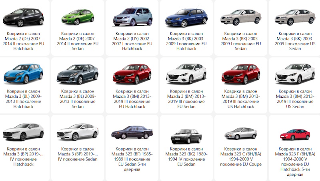Screen dimensions: 320x181
Task: Open 'Mazda 3 (BM) III поколение US Hatchback' link
Action: 241,99
